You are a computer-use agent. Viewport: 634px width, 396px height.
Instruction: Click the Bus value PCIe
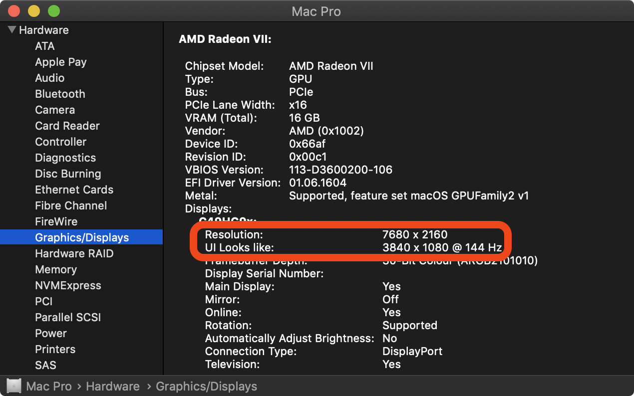pyautogui.click(x=301, y=92)
